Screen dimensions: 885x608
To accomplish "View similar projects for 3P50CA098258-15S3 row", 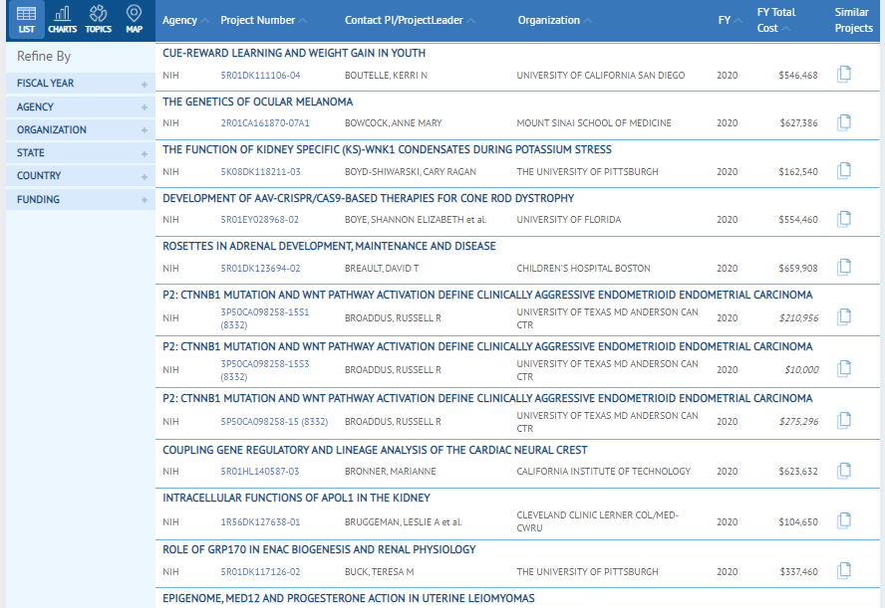I will pos(844,369).
